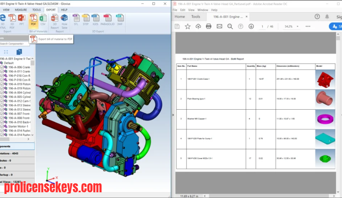342x198 pixels.
Task: Select the Default configuration in tree
Action: (x=9, y=63)
